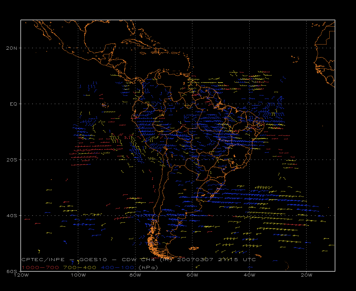Click the (hPa) unit label

148,267
